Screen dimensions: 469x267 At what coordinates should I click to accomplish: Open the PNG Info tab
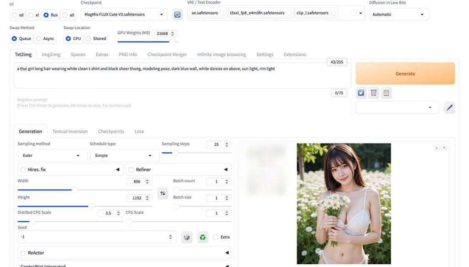tap(128, 54)
